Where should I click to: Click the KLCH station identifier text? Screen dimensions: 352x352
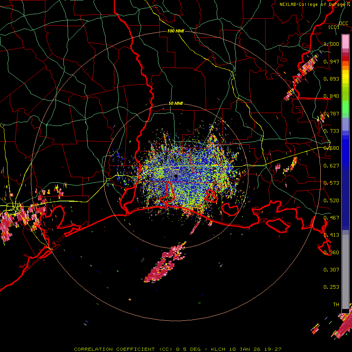tap(218, 349)
